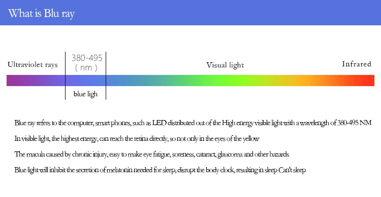Screen dimensions: 381x197
Task: Select the 'Visual light' label
Action: coord(225,65)
